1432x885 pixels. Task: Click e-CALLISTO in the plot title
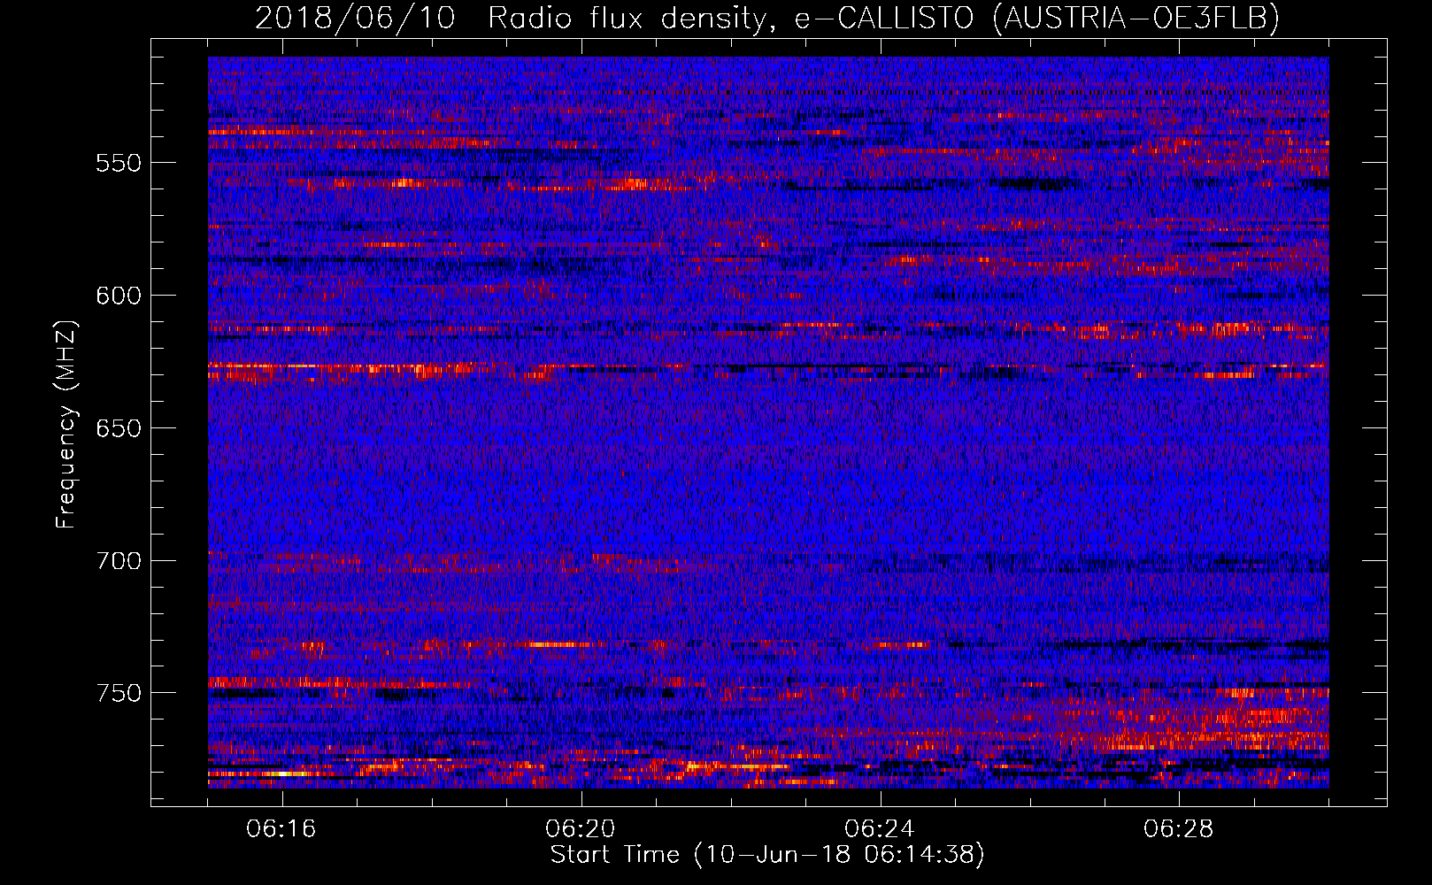[x=883, y=18]
